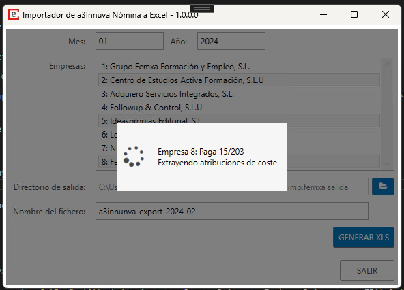Click the loading spinner icon
Image resolution: width=404 pixels, height=290 pixels.
tap(134, 157)
